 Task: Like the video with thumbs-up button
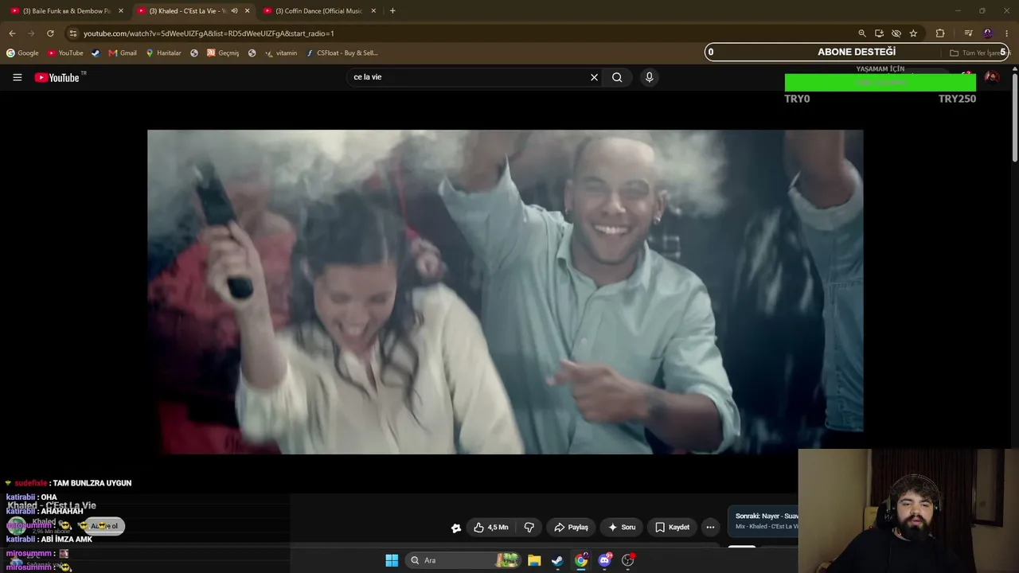tap(490, 527)
